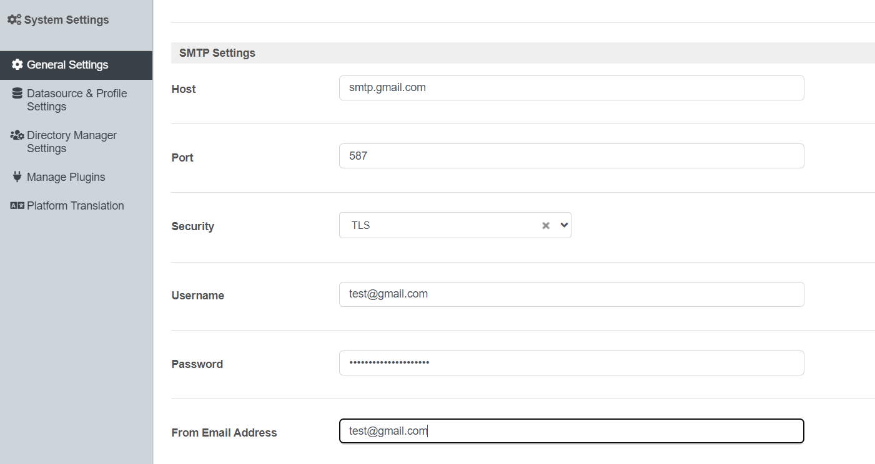Expand the Security dropdown arrow

pyautogui.click(x=564, y=225)
